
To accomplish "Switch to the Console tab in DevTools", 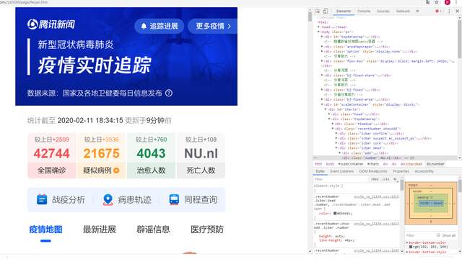I will pyautogui.click(x=364, y=12).
